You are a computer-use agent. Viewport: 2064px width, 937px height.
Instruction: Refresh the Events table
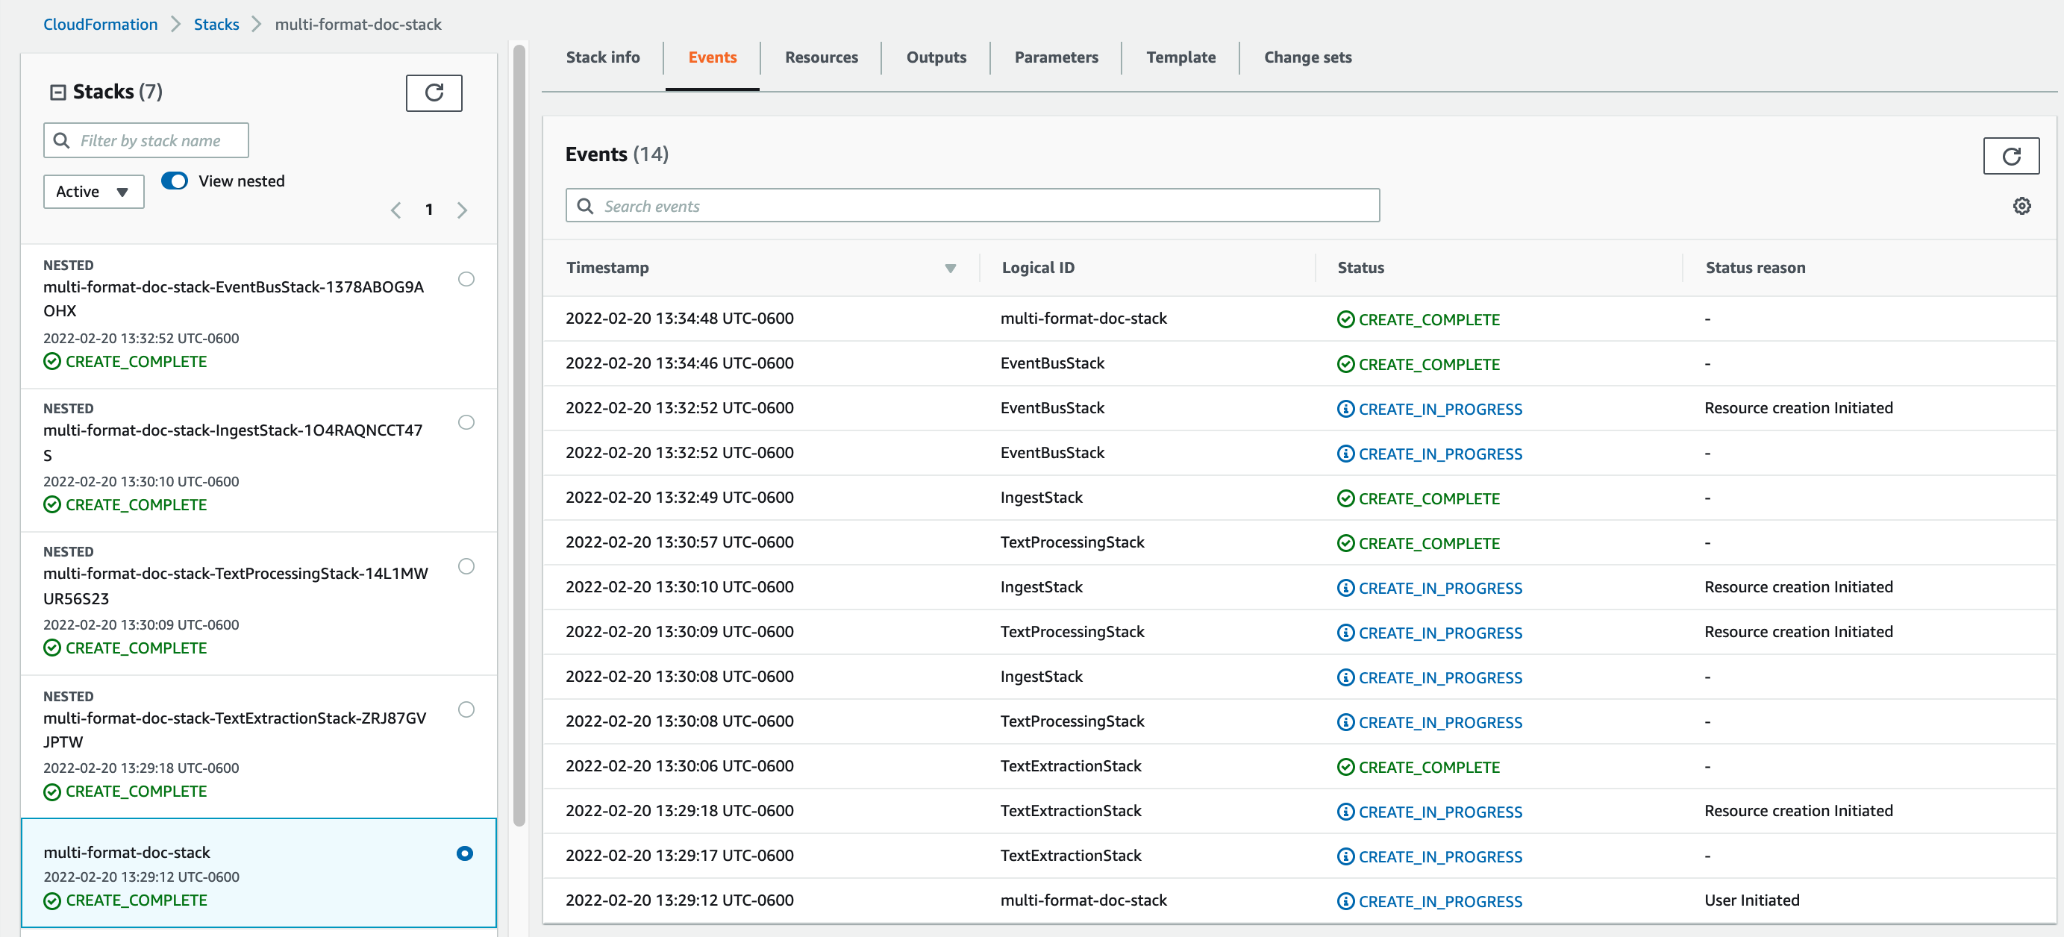[x=2010, y=156]
